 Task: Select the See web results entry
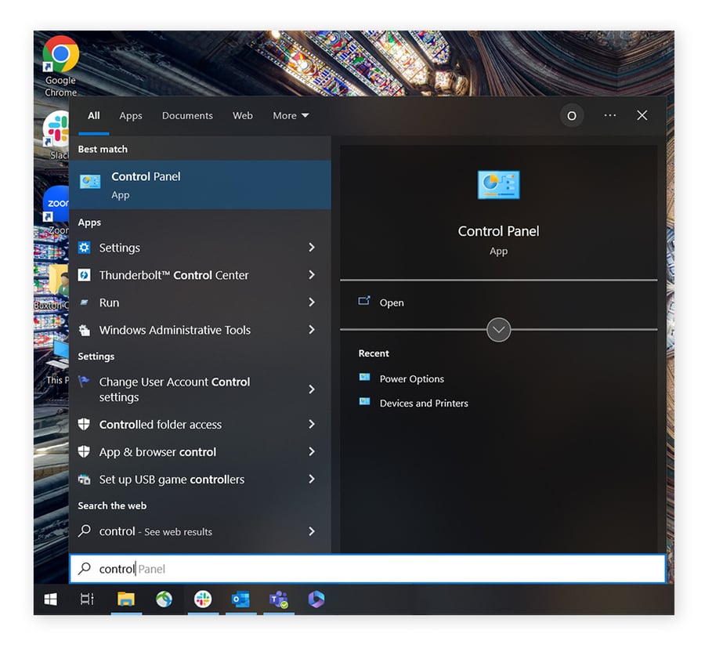157,531
